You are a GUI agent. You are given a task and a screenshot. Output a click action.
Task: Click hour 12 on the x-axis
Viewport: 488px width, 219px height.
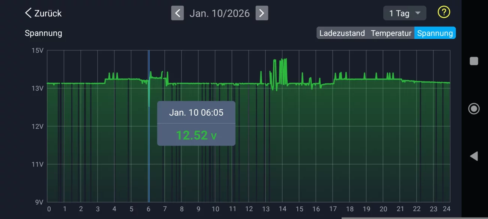(x=249, y=209)
